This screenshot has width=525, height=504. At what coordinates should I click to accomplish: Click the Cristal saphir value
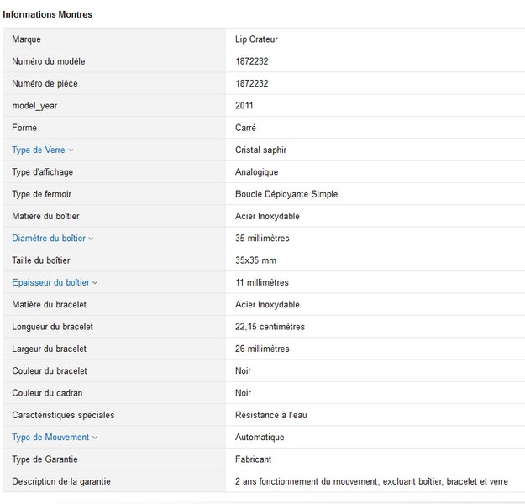(260, 150)
